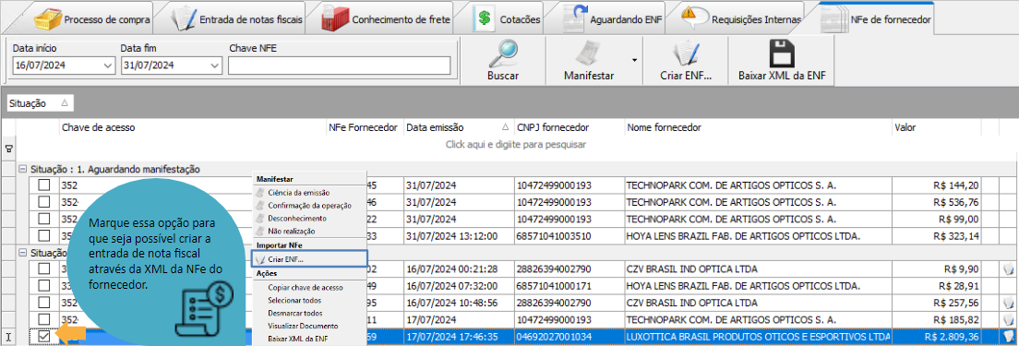Check the box in the R$ 144,20 row

pos(43,185)
